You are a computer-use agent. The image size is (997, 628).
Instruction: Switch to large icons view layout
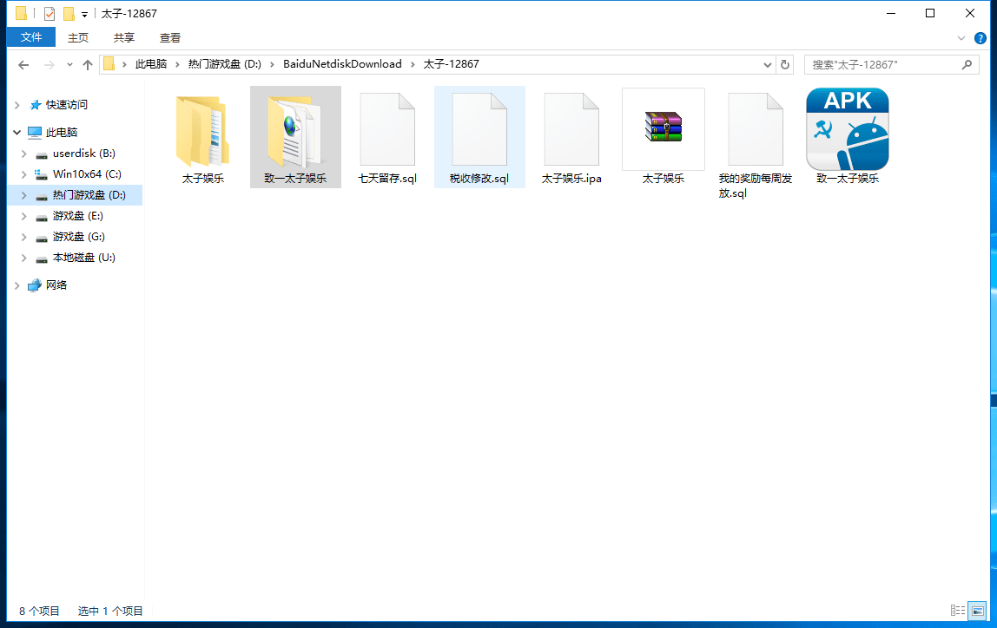click(977, 611)
